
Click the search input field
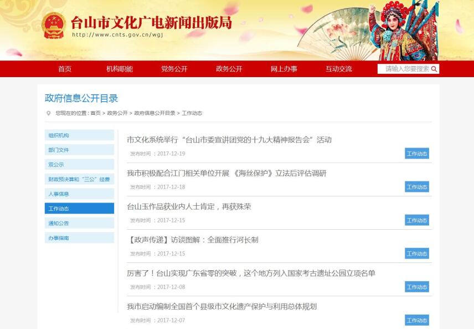click(x=405, y=69)
